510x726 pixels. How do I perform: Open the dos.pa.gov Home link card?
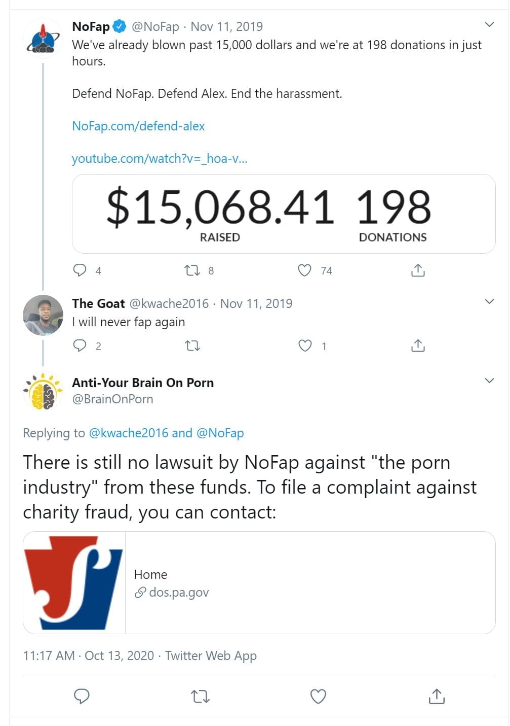pyautogui.click(x=259, y=582)
